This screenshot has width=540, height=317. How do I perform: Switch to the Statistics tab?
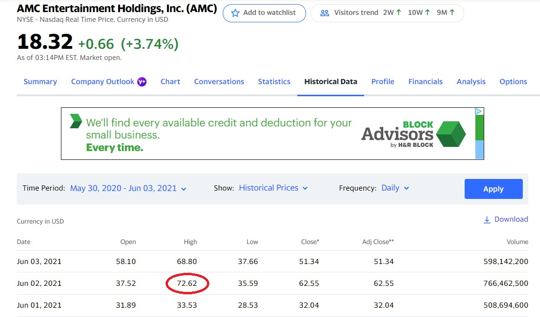coord(274,81)
